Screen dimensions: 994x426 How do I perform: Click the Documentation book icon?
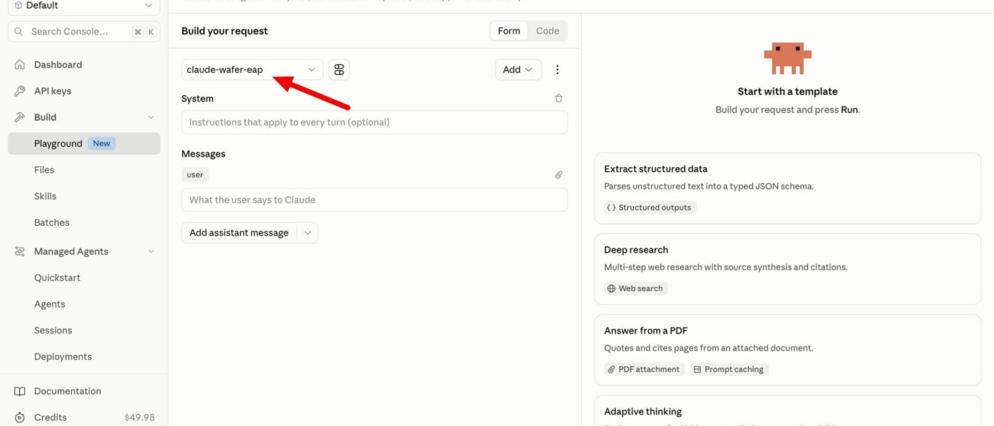pyautogui.click(x=20, y=391)
